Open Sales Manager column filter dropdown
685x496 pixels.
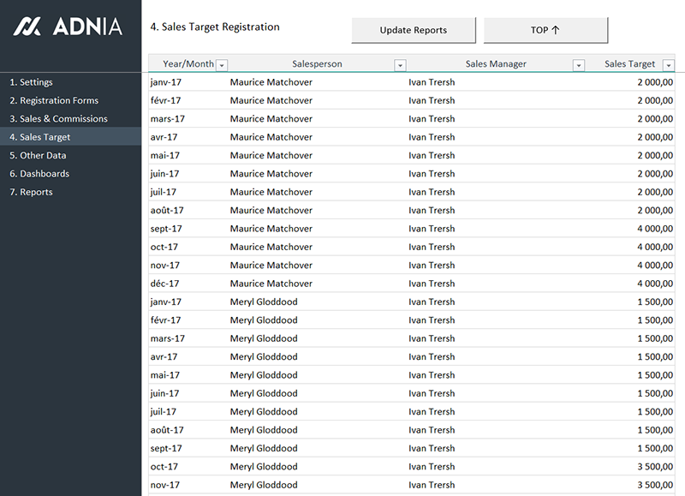point(579,65)
